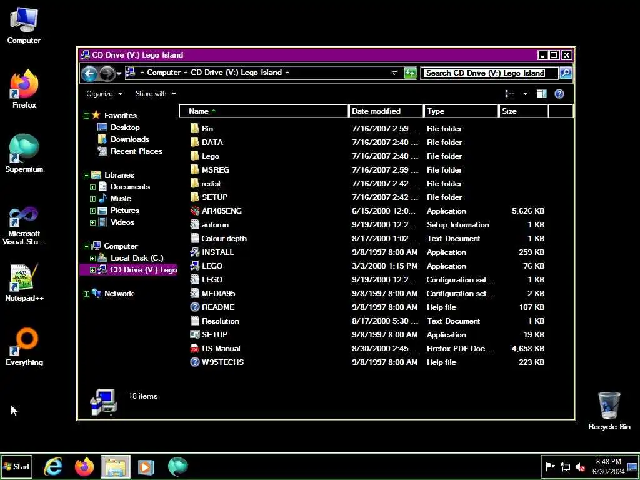640x480 pixels.
Task: Collapse the Libraries group
Action: [x=86, y=176]
